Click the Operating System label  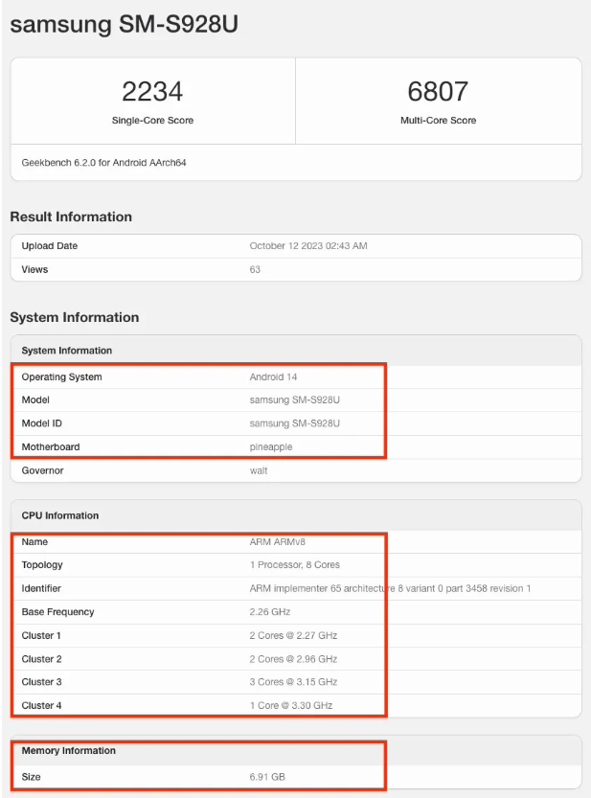[x=61, y=377]
